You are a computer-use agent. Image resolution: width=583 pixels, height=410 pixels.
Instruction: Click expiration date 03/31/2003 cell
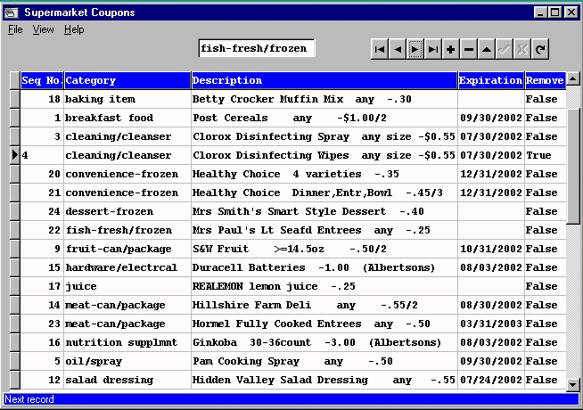pos(491,324)
